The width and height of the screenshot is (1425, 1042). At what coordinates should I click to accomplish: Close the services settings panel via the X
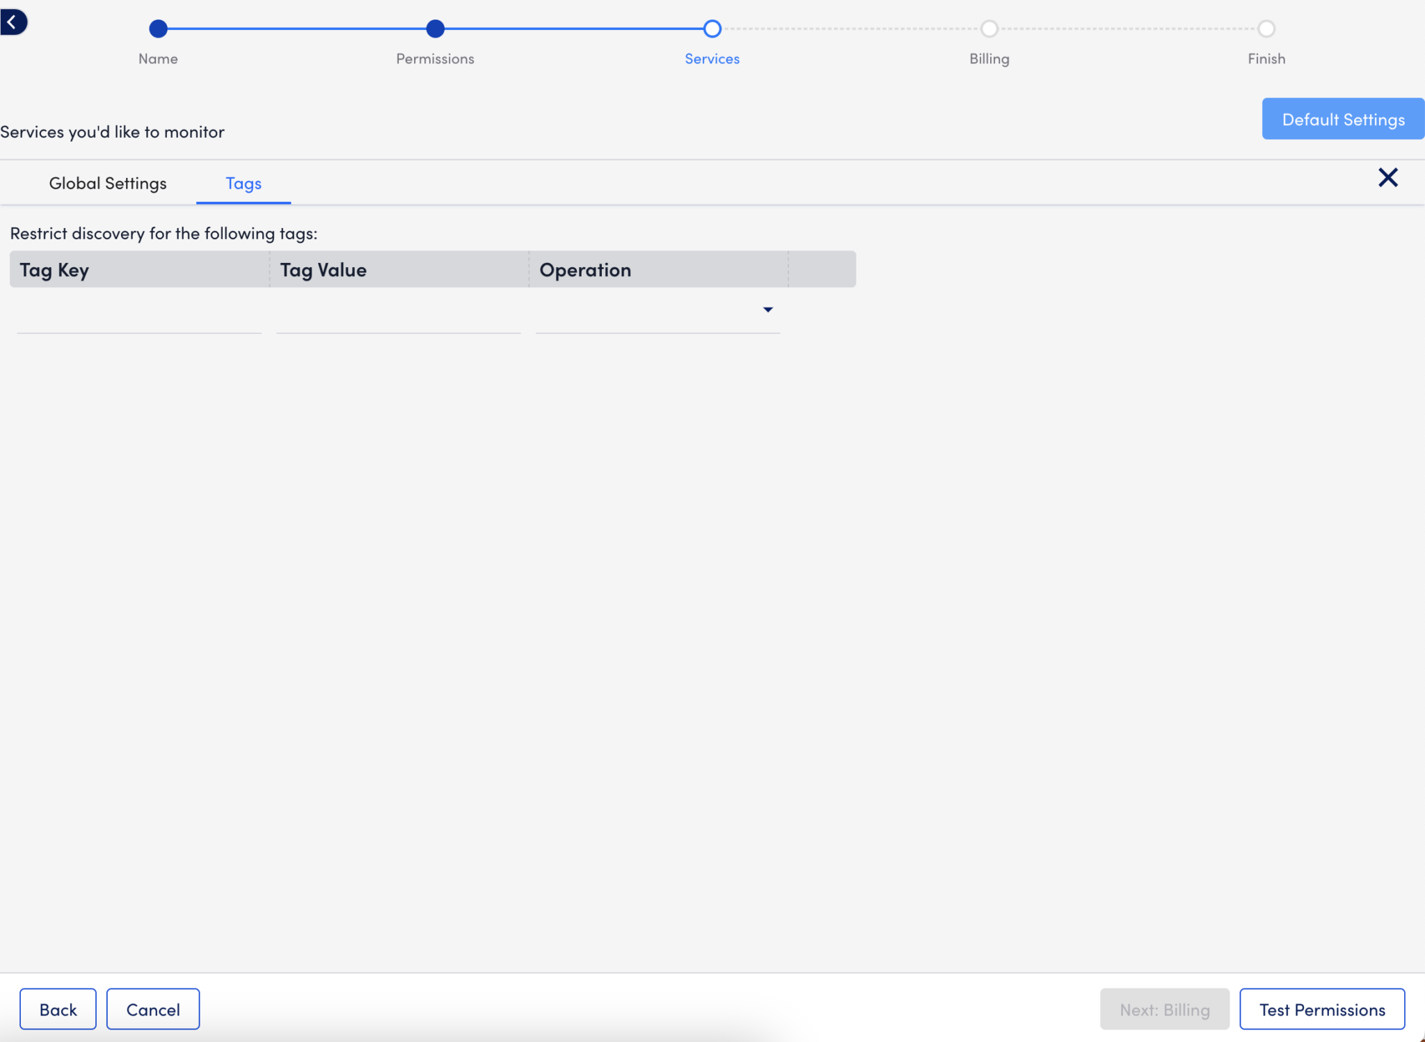pyautogui.click(x=1388, y=178)
